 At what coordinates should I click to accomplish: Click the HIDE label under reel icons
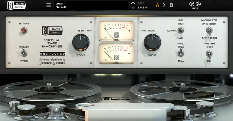[195, 9]
